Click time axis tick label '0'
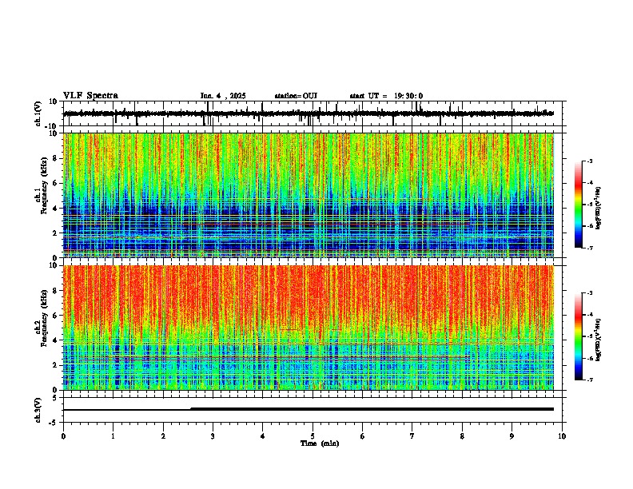This screenshot has height=489, width=633. (63, 436)
